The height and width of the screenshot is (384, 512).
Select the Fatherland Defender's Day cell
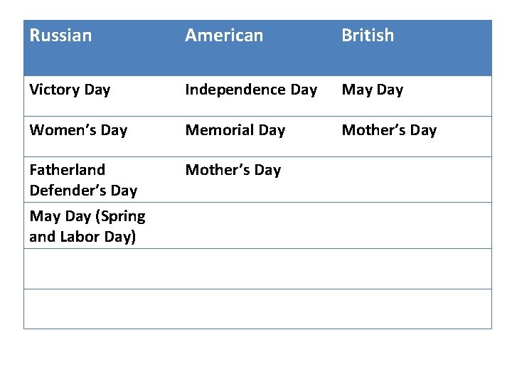(83, 180)
